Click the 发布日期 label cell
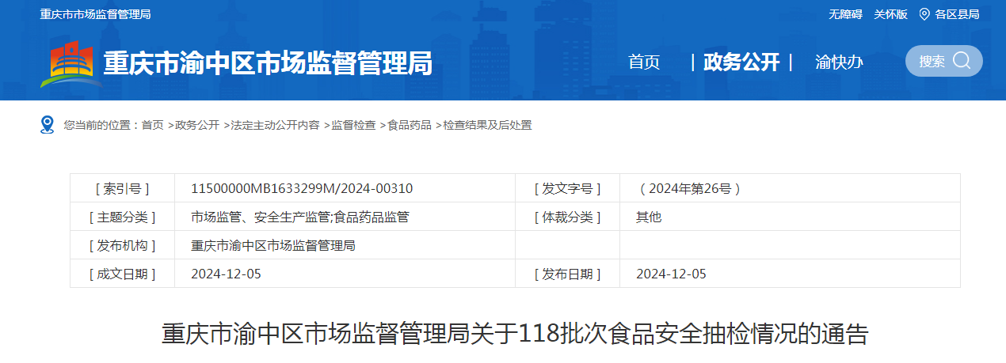The width and height of the screenshot is (1006, 363). [567, 274]
